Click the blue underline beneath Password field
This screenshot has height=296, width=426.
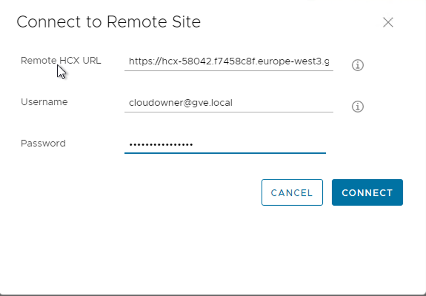click(225, 153)
